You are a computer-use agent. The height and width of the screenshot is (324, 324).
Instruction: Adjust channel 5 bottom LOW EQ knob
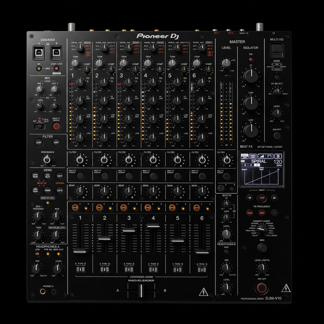[177, 138]
